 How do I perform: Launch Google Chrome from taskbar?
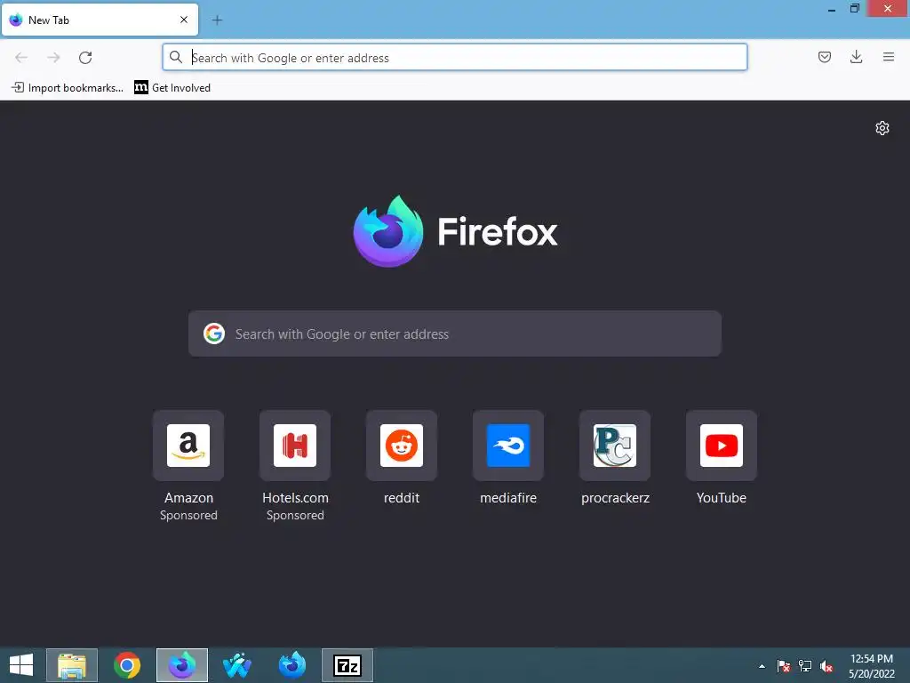pyautogui.click(x=127, y=665)
